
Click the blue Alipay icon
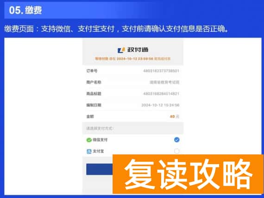[x=89, y=151]
